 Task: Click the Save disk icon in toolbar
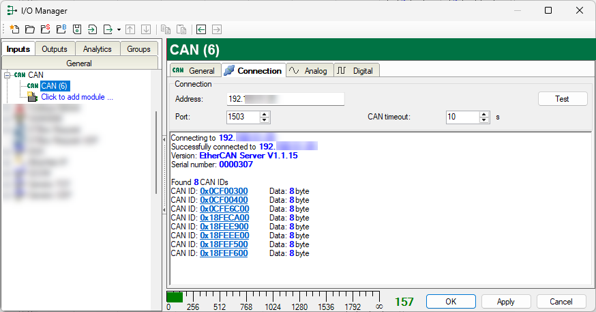76,29
